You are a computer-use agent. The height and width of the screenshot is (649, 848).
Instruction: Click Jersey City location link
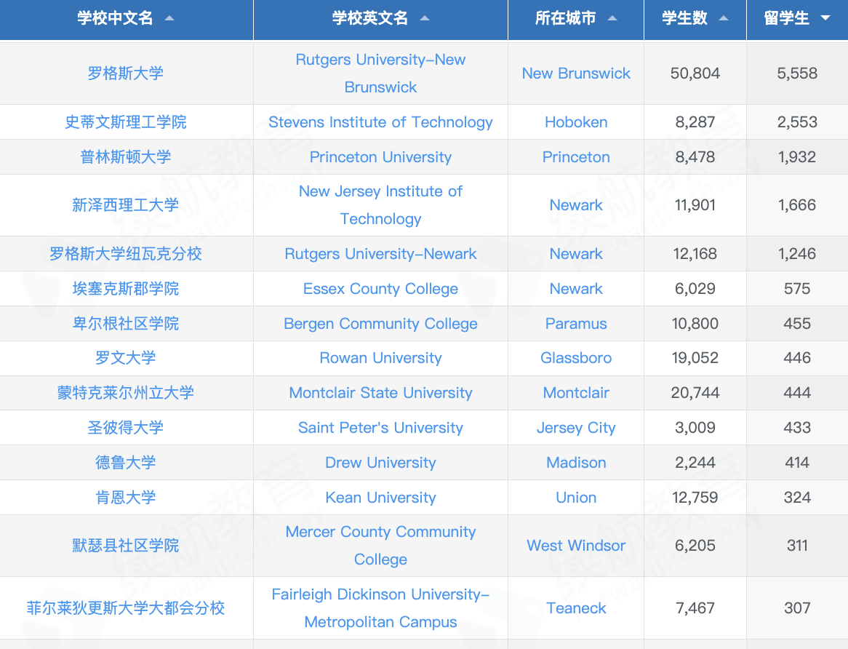pos(576,428)
